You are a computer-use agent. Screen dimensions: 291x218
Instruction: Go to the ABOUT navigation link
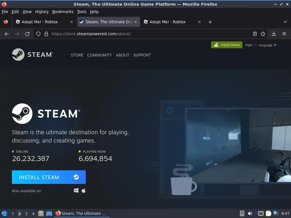[x=122, y=55]
